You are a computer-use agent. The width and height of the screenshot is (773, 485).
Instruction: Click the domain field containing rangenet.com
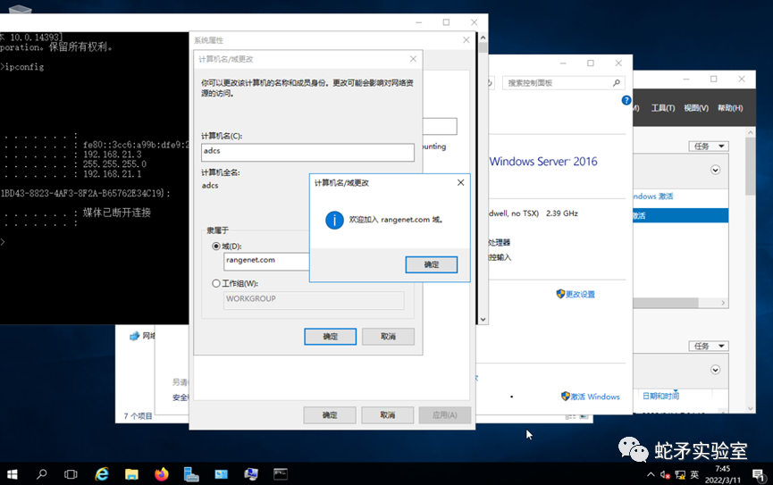[266, 261]
